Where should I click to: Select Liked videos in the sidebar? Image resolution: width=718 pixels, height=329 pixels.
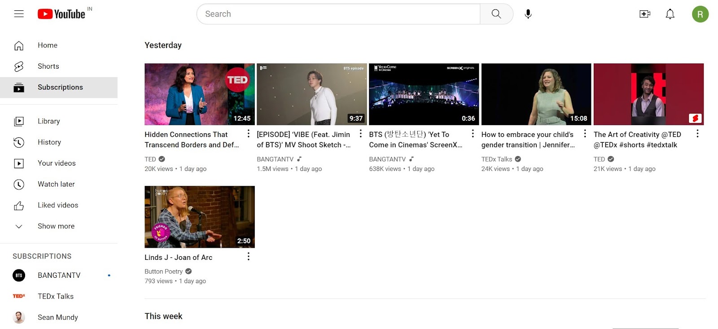(x=59, y=206)
